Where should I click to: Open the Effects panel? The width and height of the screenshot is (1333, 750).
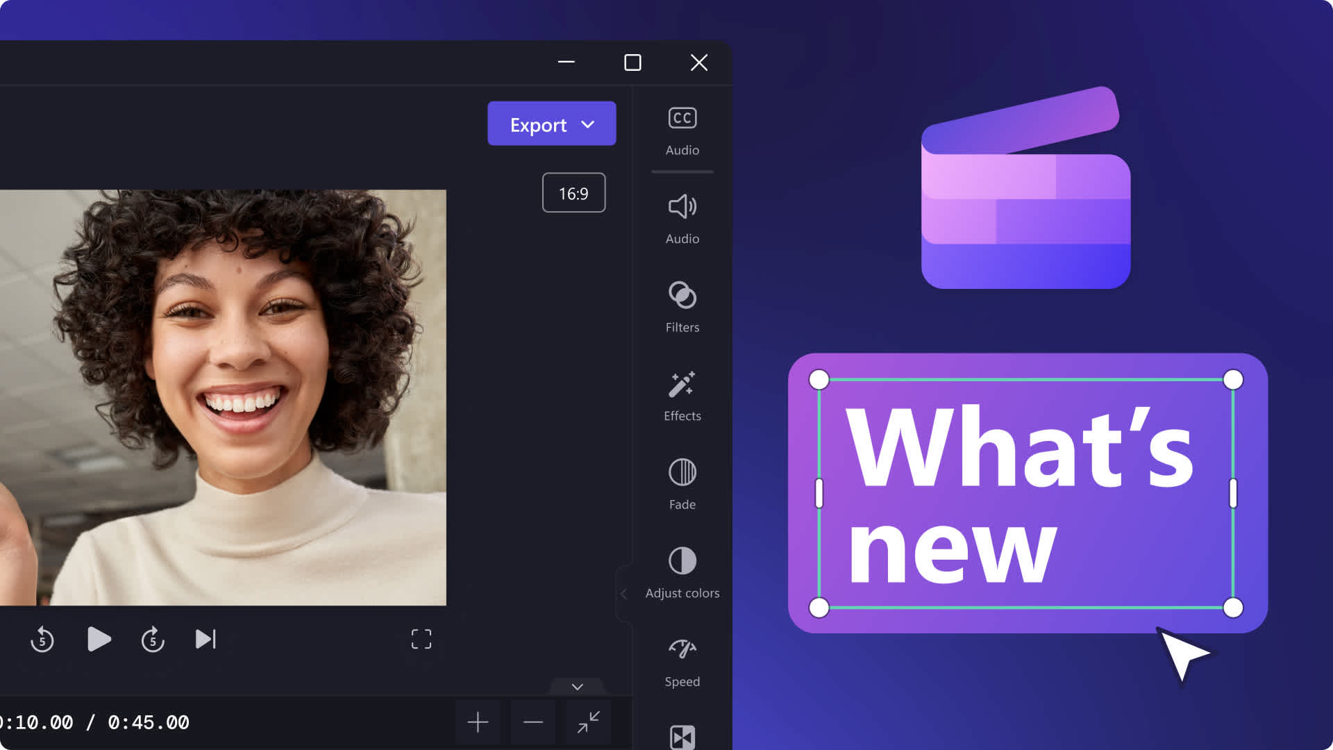[682, 394]
